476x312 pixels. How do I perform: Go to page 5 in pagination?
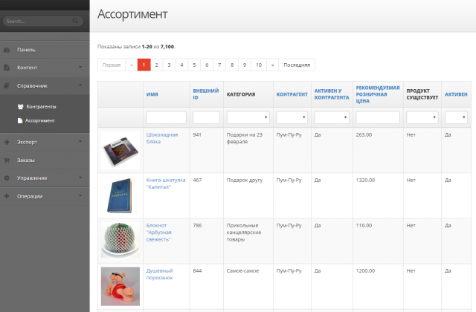[x=194, y=65]
